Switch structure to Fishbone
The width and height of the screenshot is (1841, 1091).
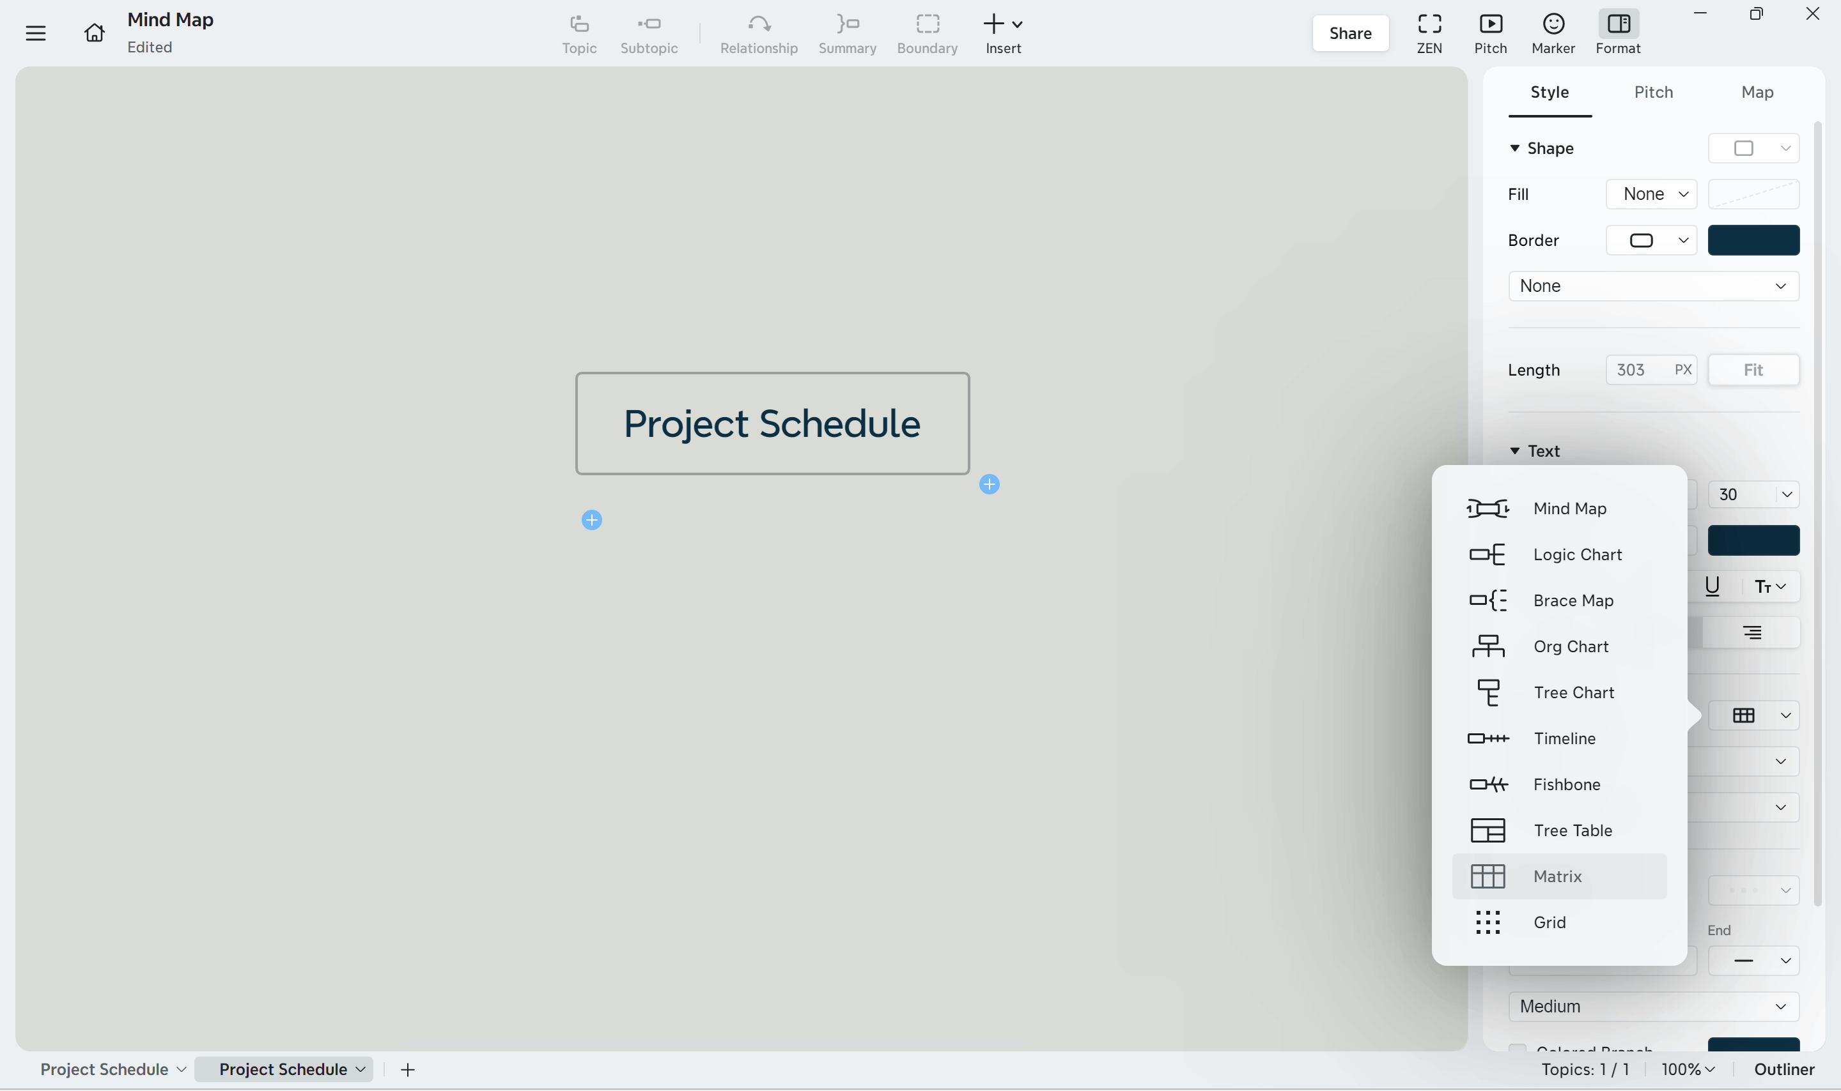(x=1565, y=784)
